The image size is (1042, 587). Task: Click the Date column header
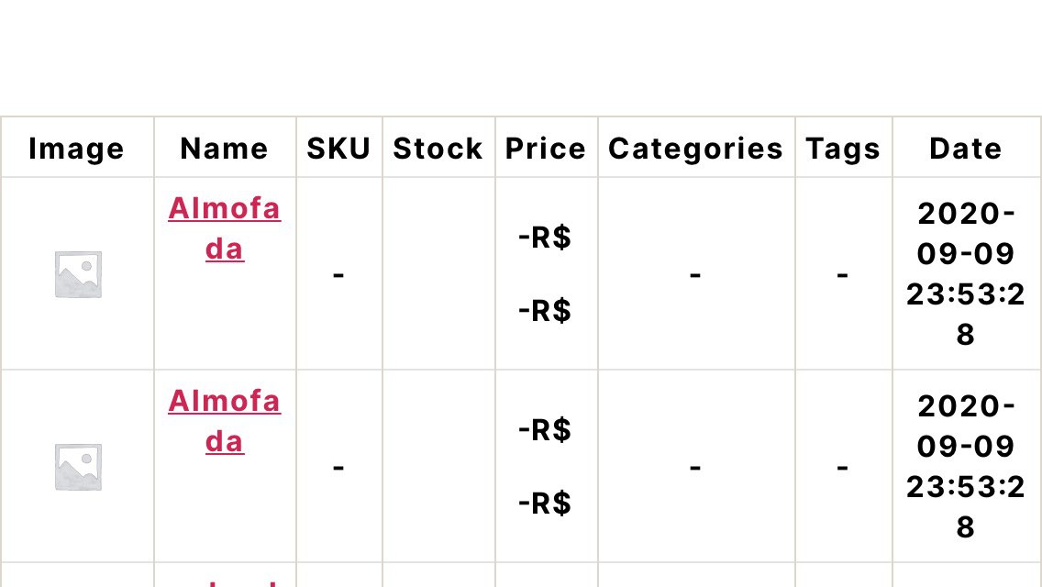click(966, 149)
